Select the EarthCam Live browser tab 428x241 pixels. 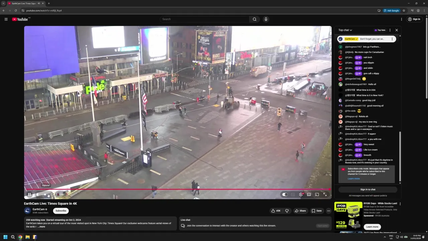pyautogui.click(x=25, y=3)
